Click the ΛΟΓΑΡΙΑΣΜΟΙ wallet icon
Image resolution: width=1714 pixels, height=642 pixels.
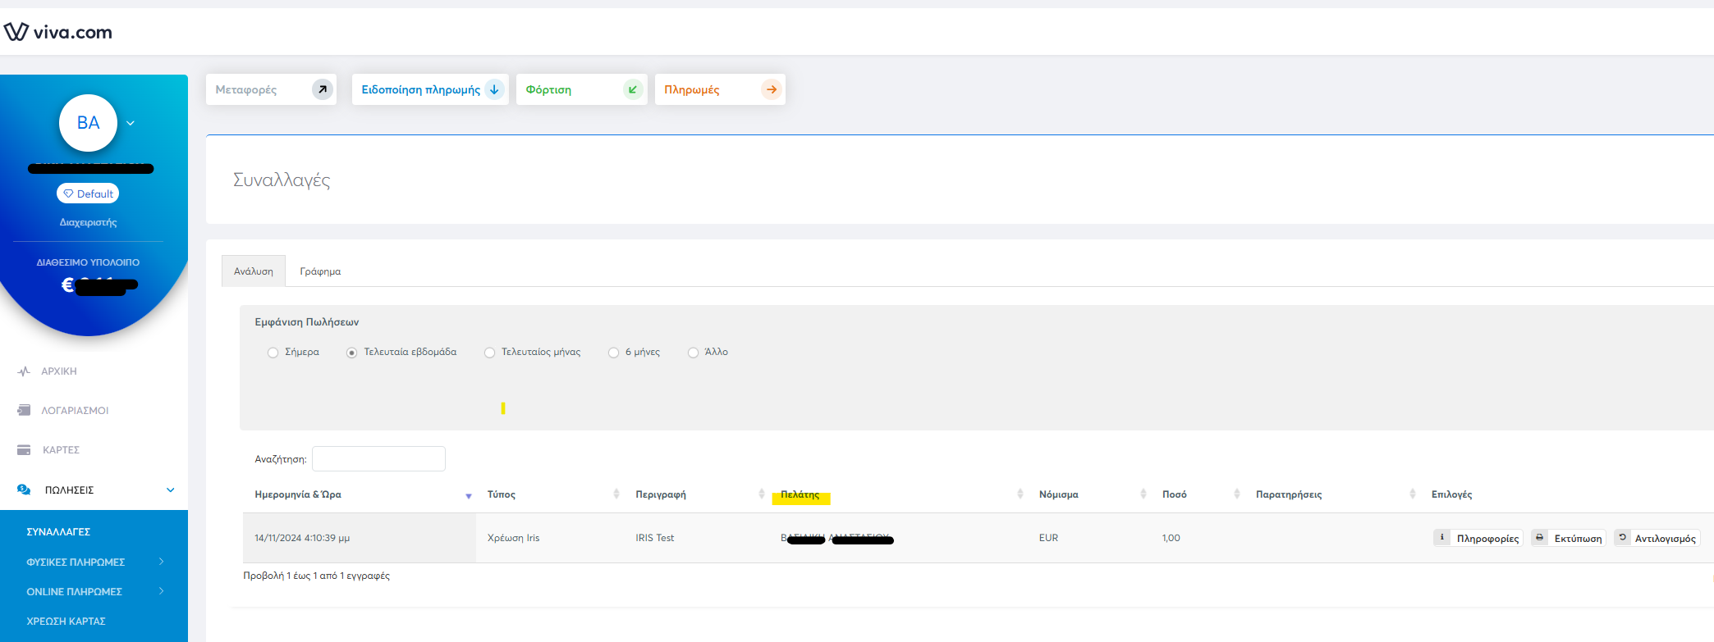click(x=24, y=410)
